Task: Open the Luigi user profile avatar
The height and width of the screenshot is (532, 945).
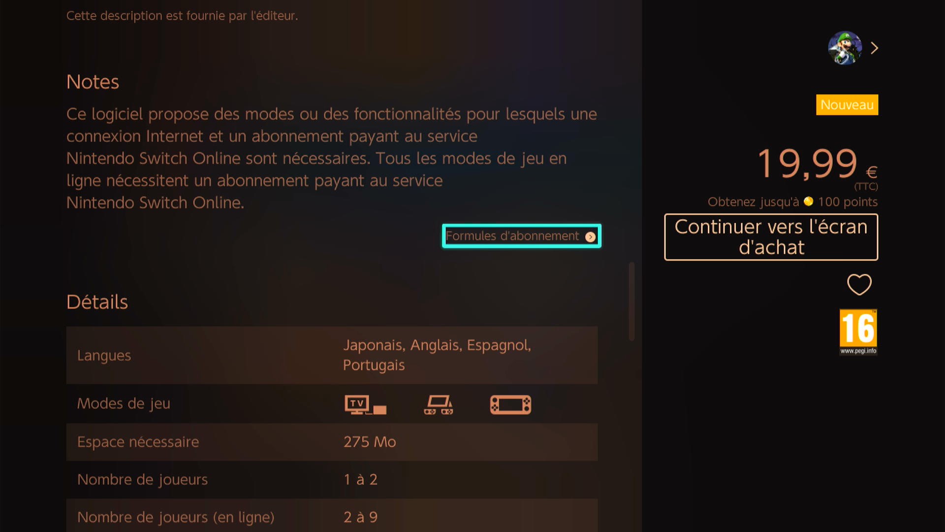Action: click(845, 48)
